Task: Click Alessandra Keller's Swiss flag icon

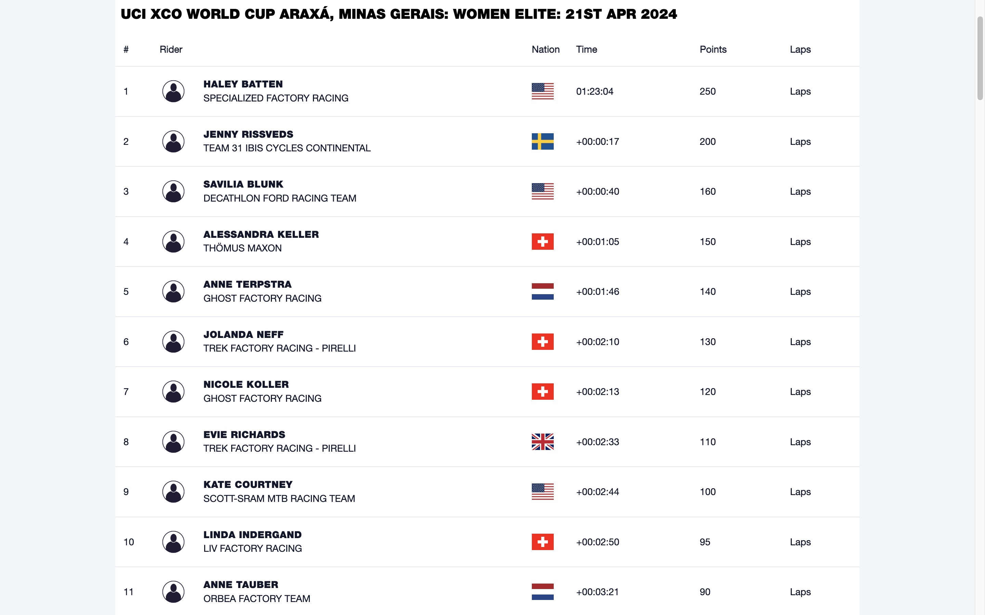Action: point(542,242)
